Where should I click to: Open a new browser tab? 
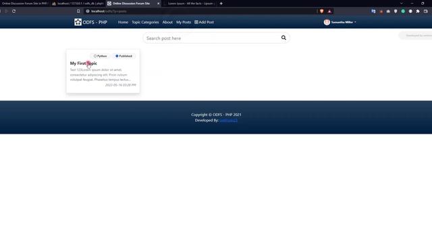(221, 3)
